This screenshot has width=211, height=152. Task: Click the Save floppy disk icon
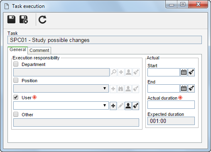11,20
